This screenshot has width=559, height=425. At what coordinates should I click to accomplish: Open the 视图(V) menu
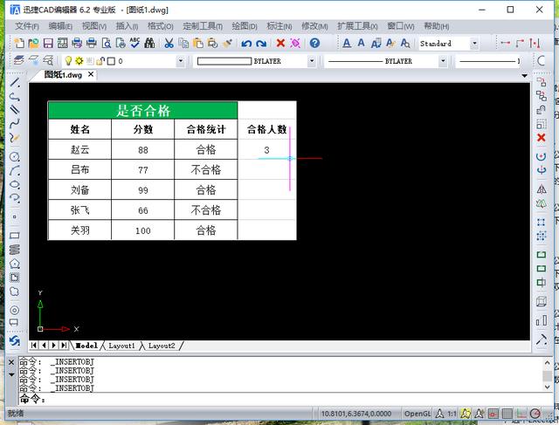tap(94, 26)
